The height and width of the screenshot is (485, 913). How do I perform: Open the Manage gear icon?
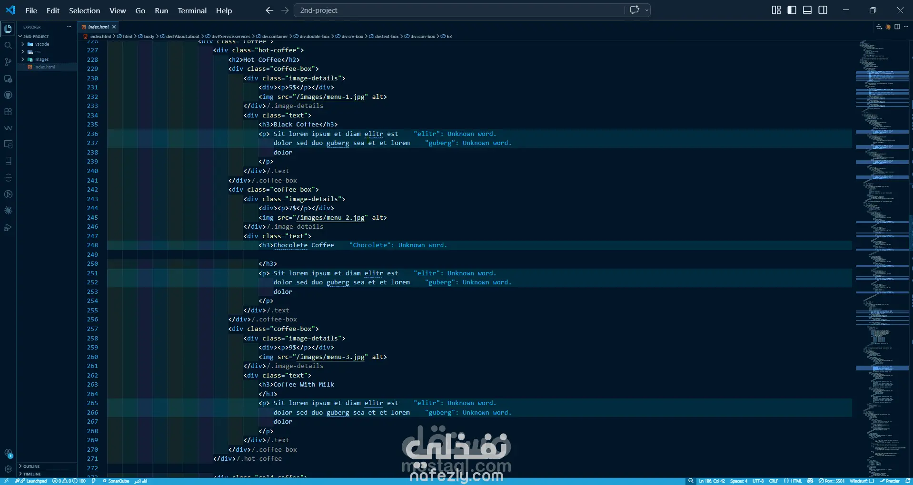[8, 469]
